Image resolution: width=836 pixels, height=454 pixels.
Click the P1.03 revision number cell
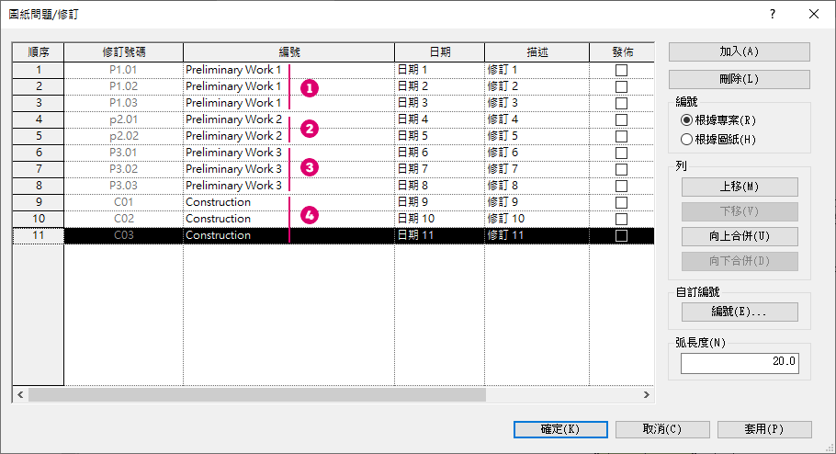(x=124, y=103)
